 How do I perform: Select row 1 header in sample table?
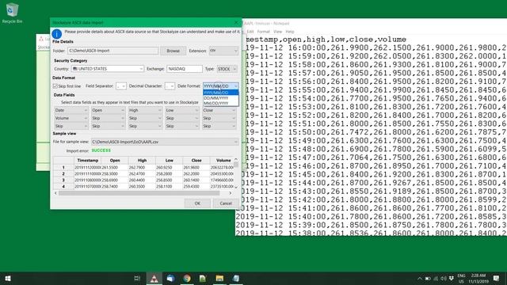[x=63, y=167]
